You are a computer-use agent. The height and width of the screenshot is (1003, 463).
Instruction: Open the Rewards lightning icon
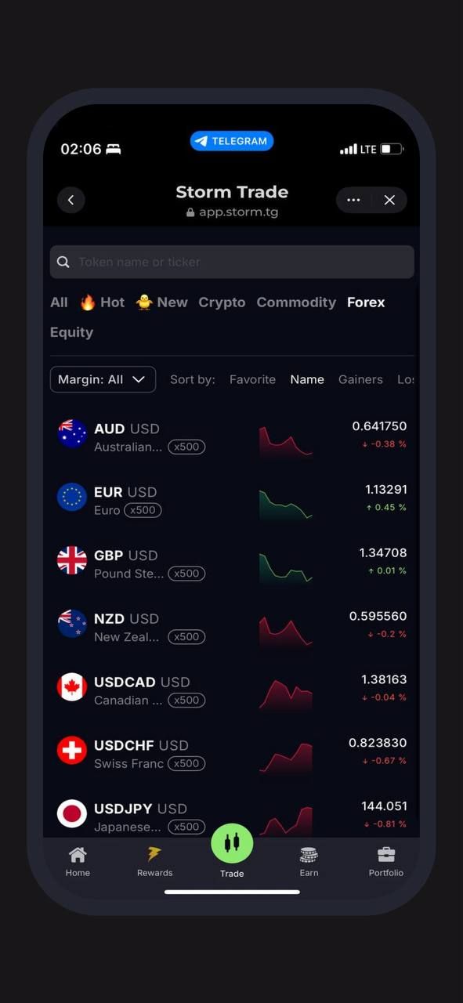155,855
